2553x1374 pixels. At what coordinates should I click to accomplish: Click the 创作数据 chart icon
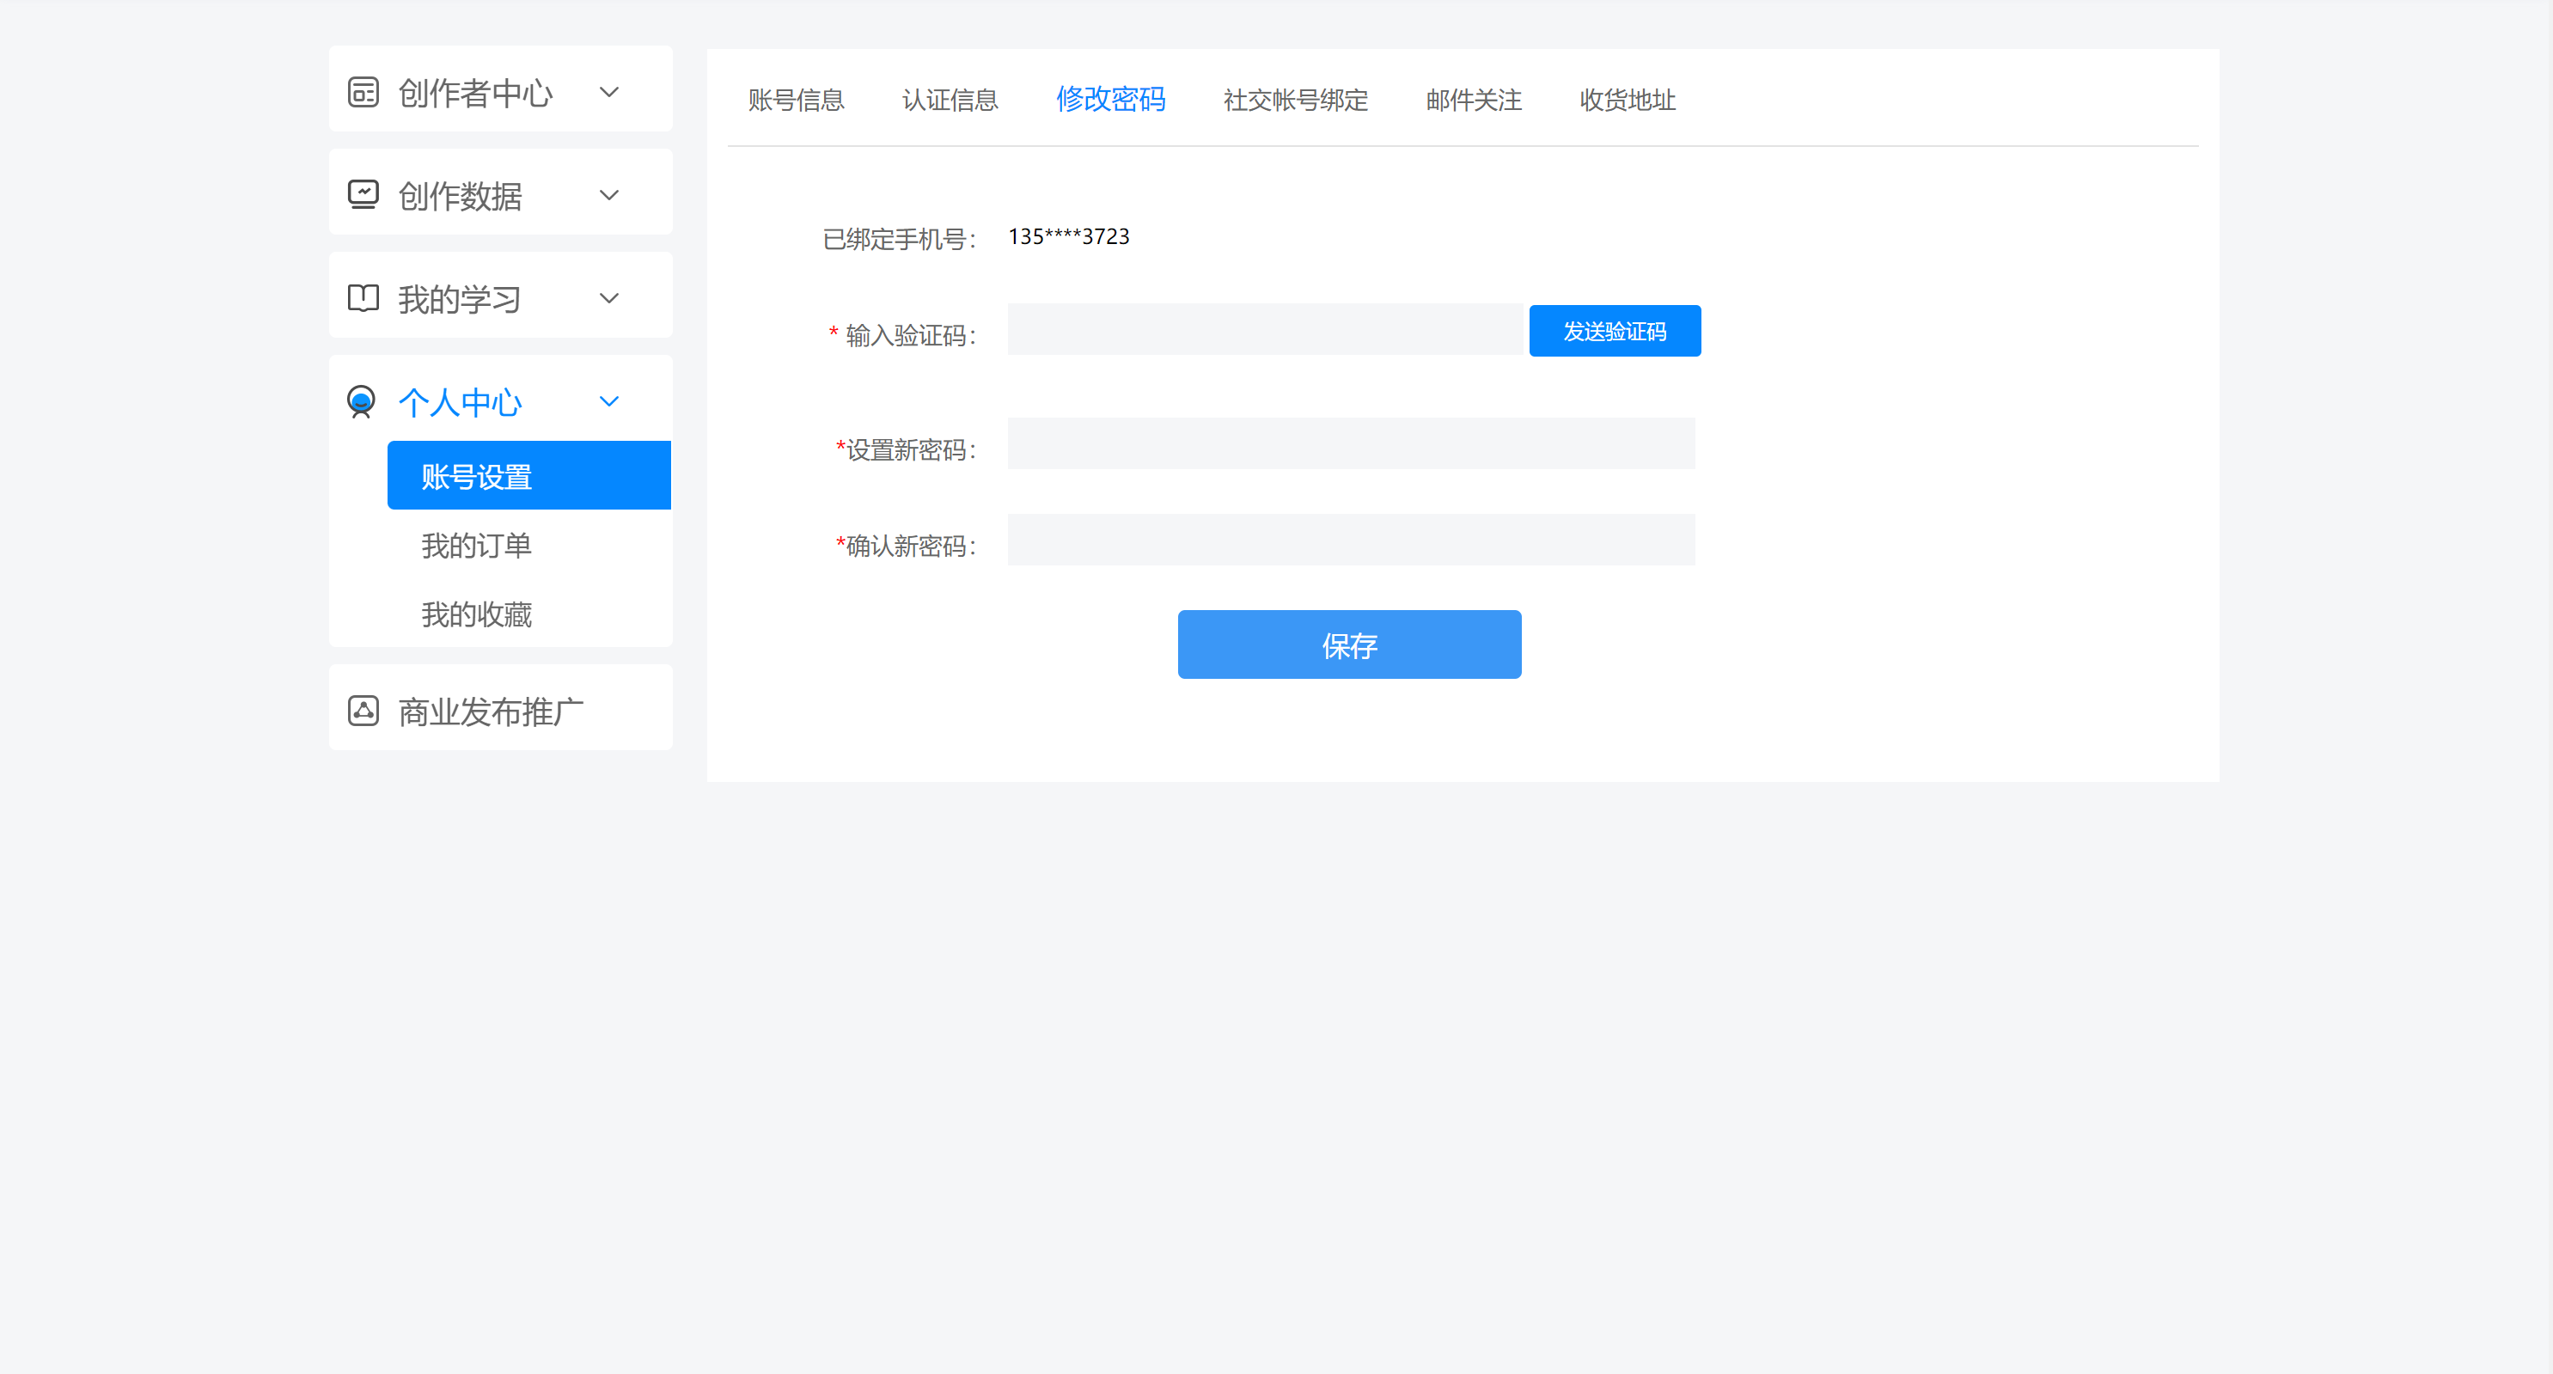[363, 194]
